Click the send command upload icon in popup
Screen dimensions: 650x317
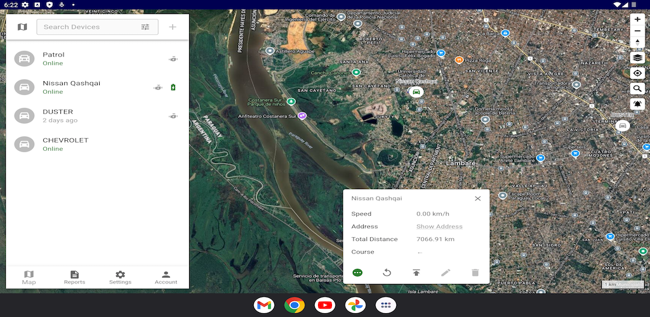[416, 273]
